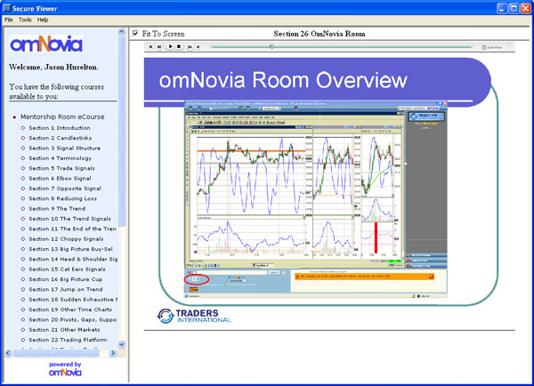The width and height of the screenshot is (534, 386).
Task: Select Section 16 Big Picture Cup
Action: pyautogui.click(x=65, y=279)
